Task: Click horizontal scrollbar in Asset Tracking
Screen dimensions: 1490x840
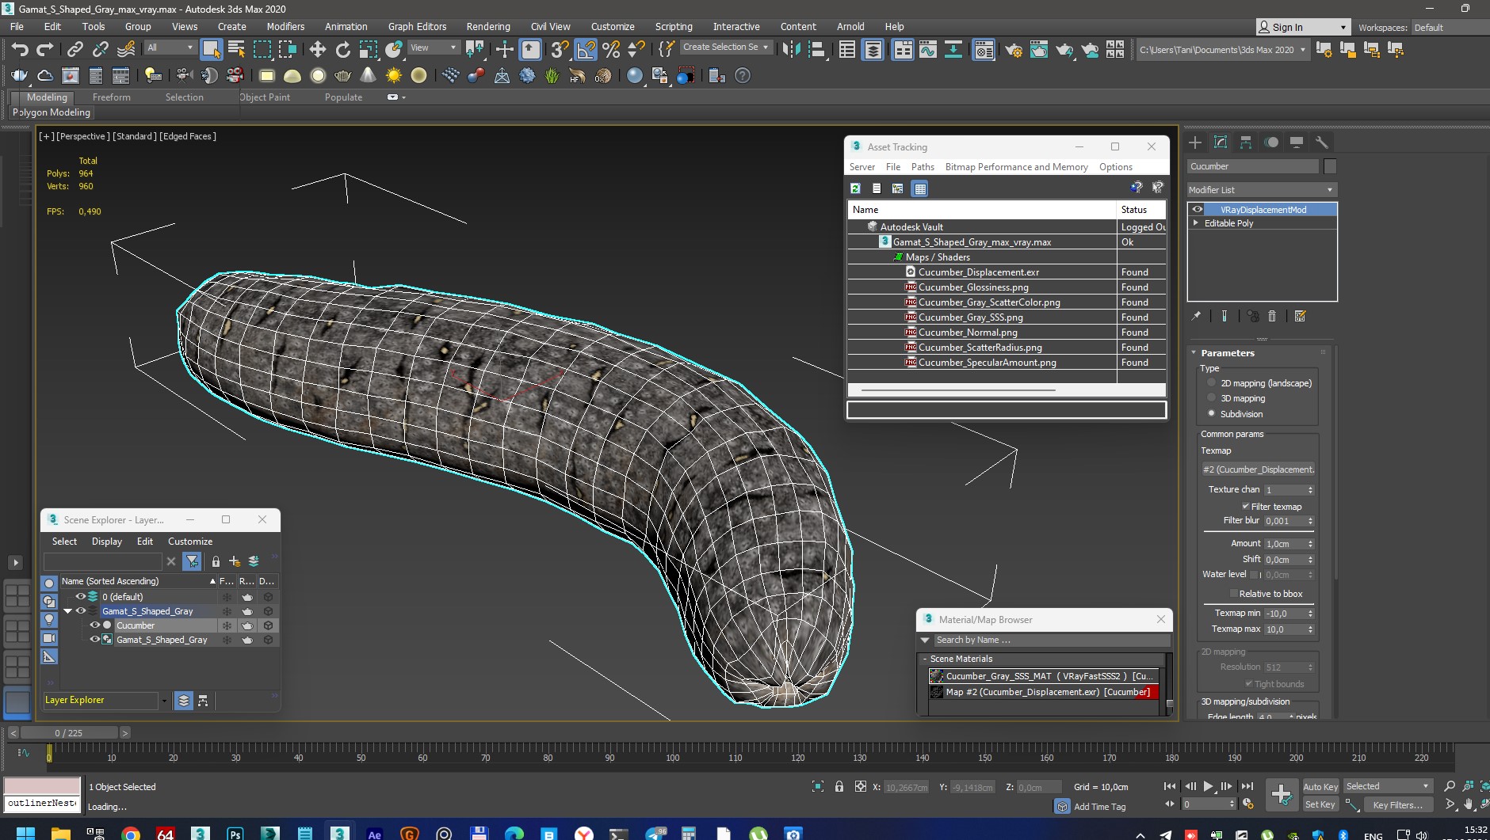Action: point(958,390)
